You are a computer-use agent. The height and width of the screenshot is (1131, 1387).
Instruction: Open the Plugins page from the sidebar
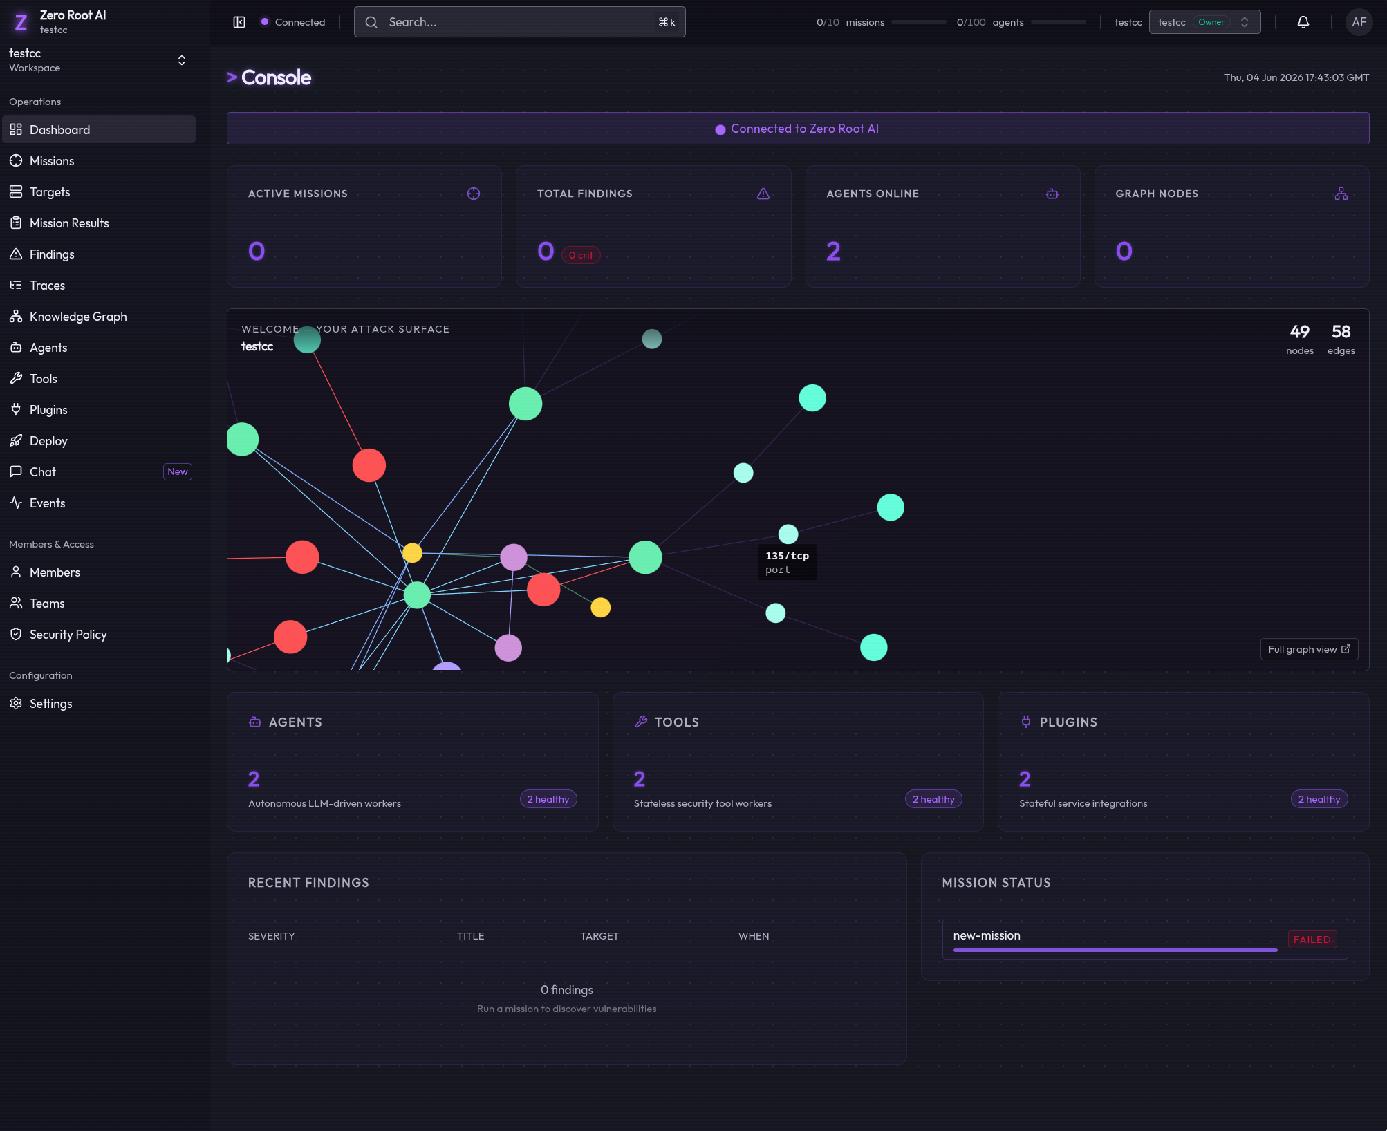pyautogui.click(x=99, y=409)
